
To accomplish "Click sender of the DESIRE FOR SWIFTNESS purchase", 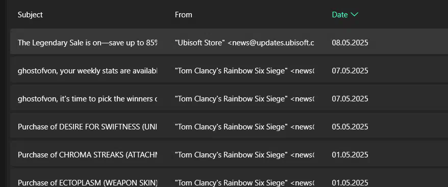I will (244, 126).
